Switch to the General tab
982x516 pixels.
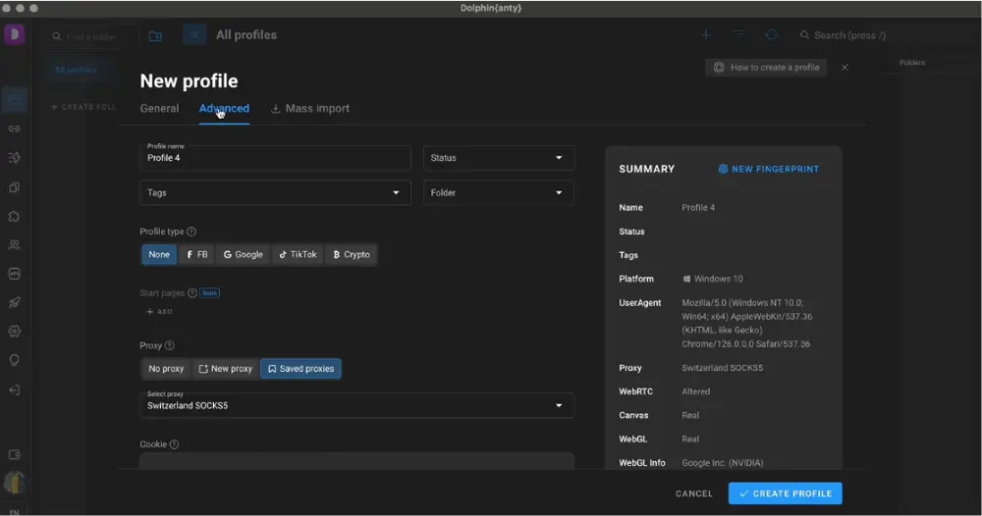[x=160, y=108]
